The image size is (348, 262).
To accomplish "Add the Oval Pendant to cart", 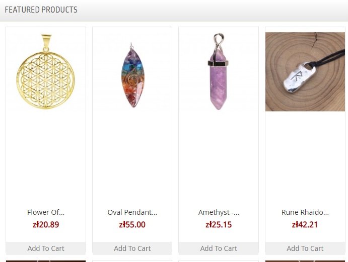I will coord(132,248).
